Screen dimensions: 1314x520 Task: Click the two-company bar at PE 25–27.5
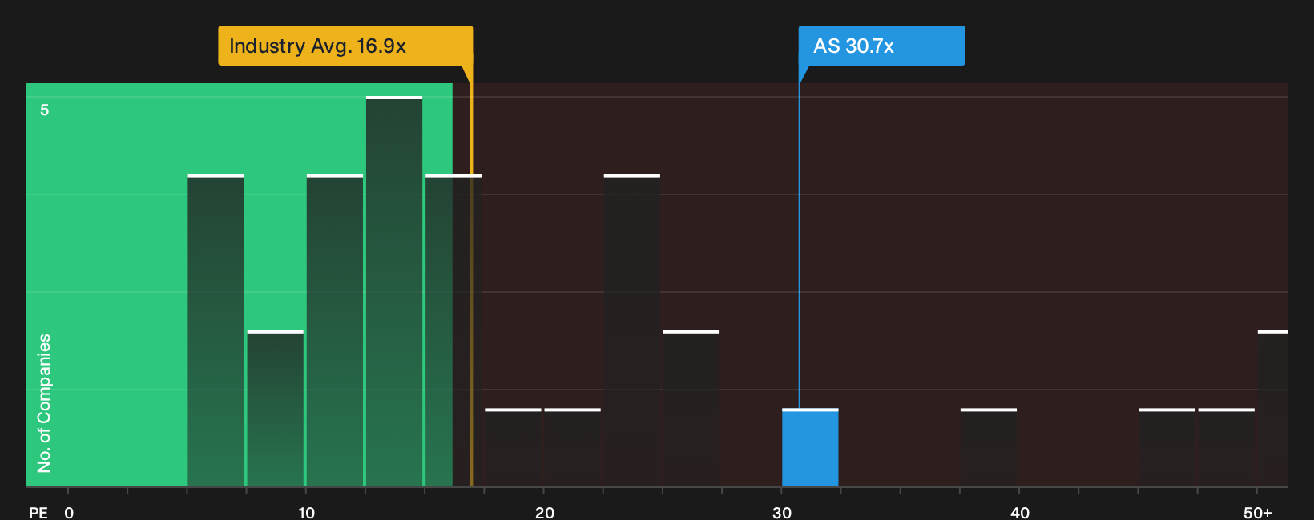(x=691, y=409)
